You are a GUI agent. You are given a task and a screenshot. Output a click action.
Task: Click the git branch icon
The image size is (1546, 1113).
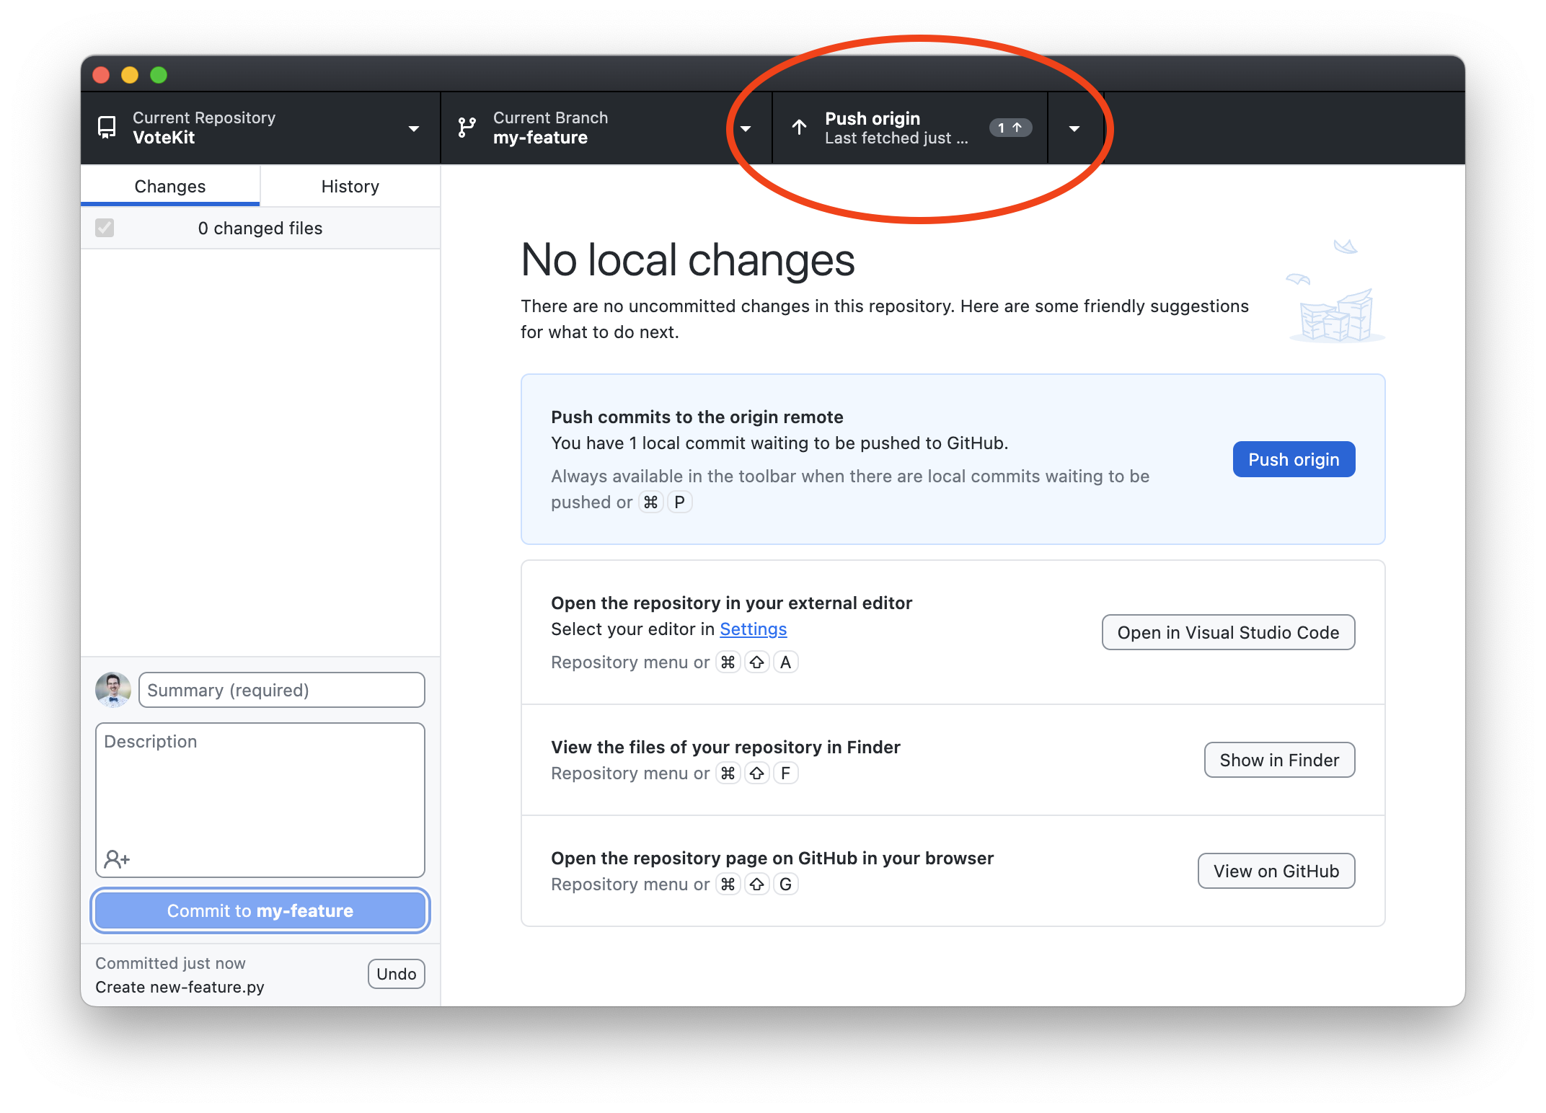click(x=467, y=128)
